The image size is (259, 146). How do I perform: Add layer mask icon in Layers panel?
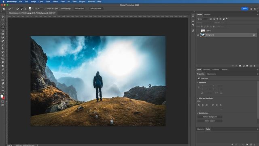click(x=240, y=66)
